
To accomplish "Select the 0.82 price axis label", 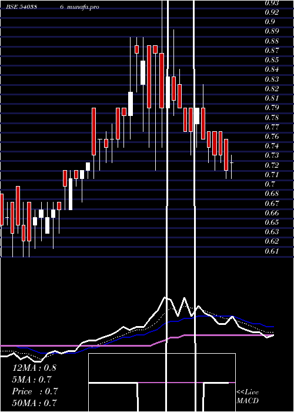I will click(272, 88).
